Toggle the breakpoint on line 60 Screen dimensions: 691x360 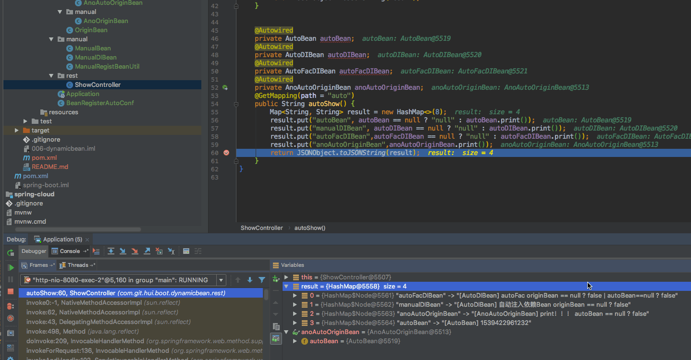[226, 153]
